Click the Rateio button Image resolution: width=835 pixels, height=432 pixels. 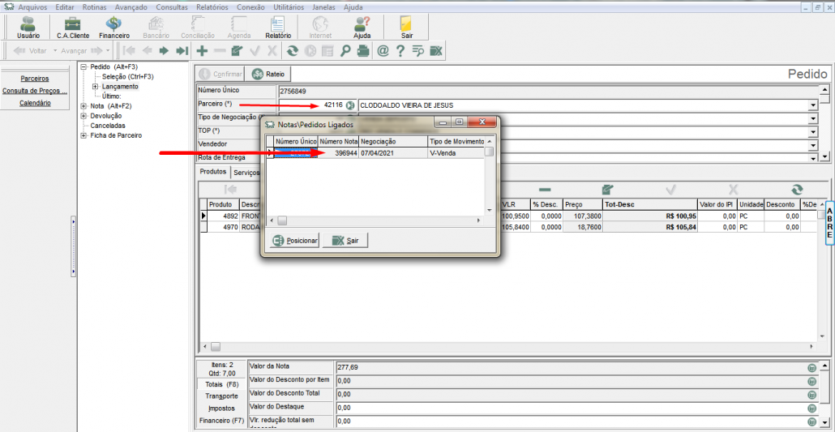pyautogui.click(x=269, y=74)
